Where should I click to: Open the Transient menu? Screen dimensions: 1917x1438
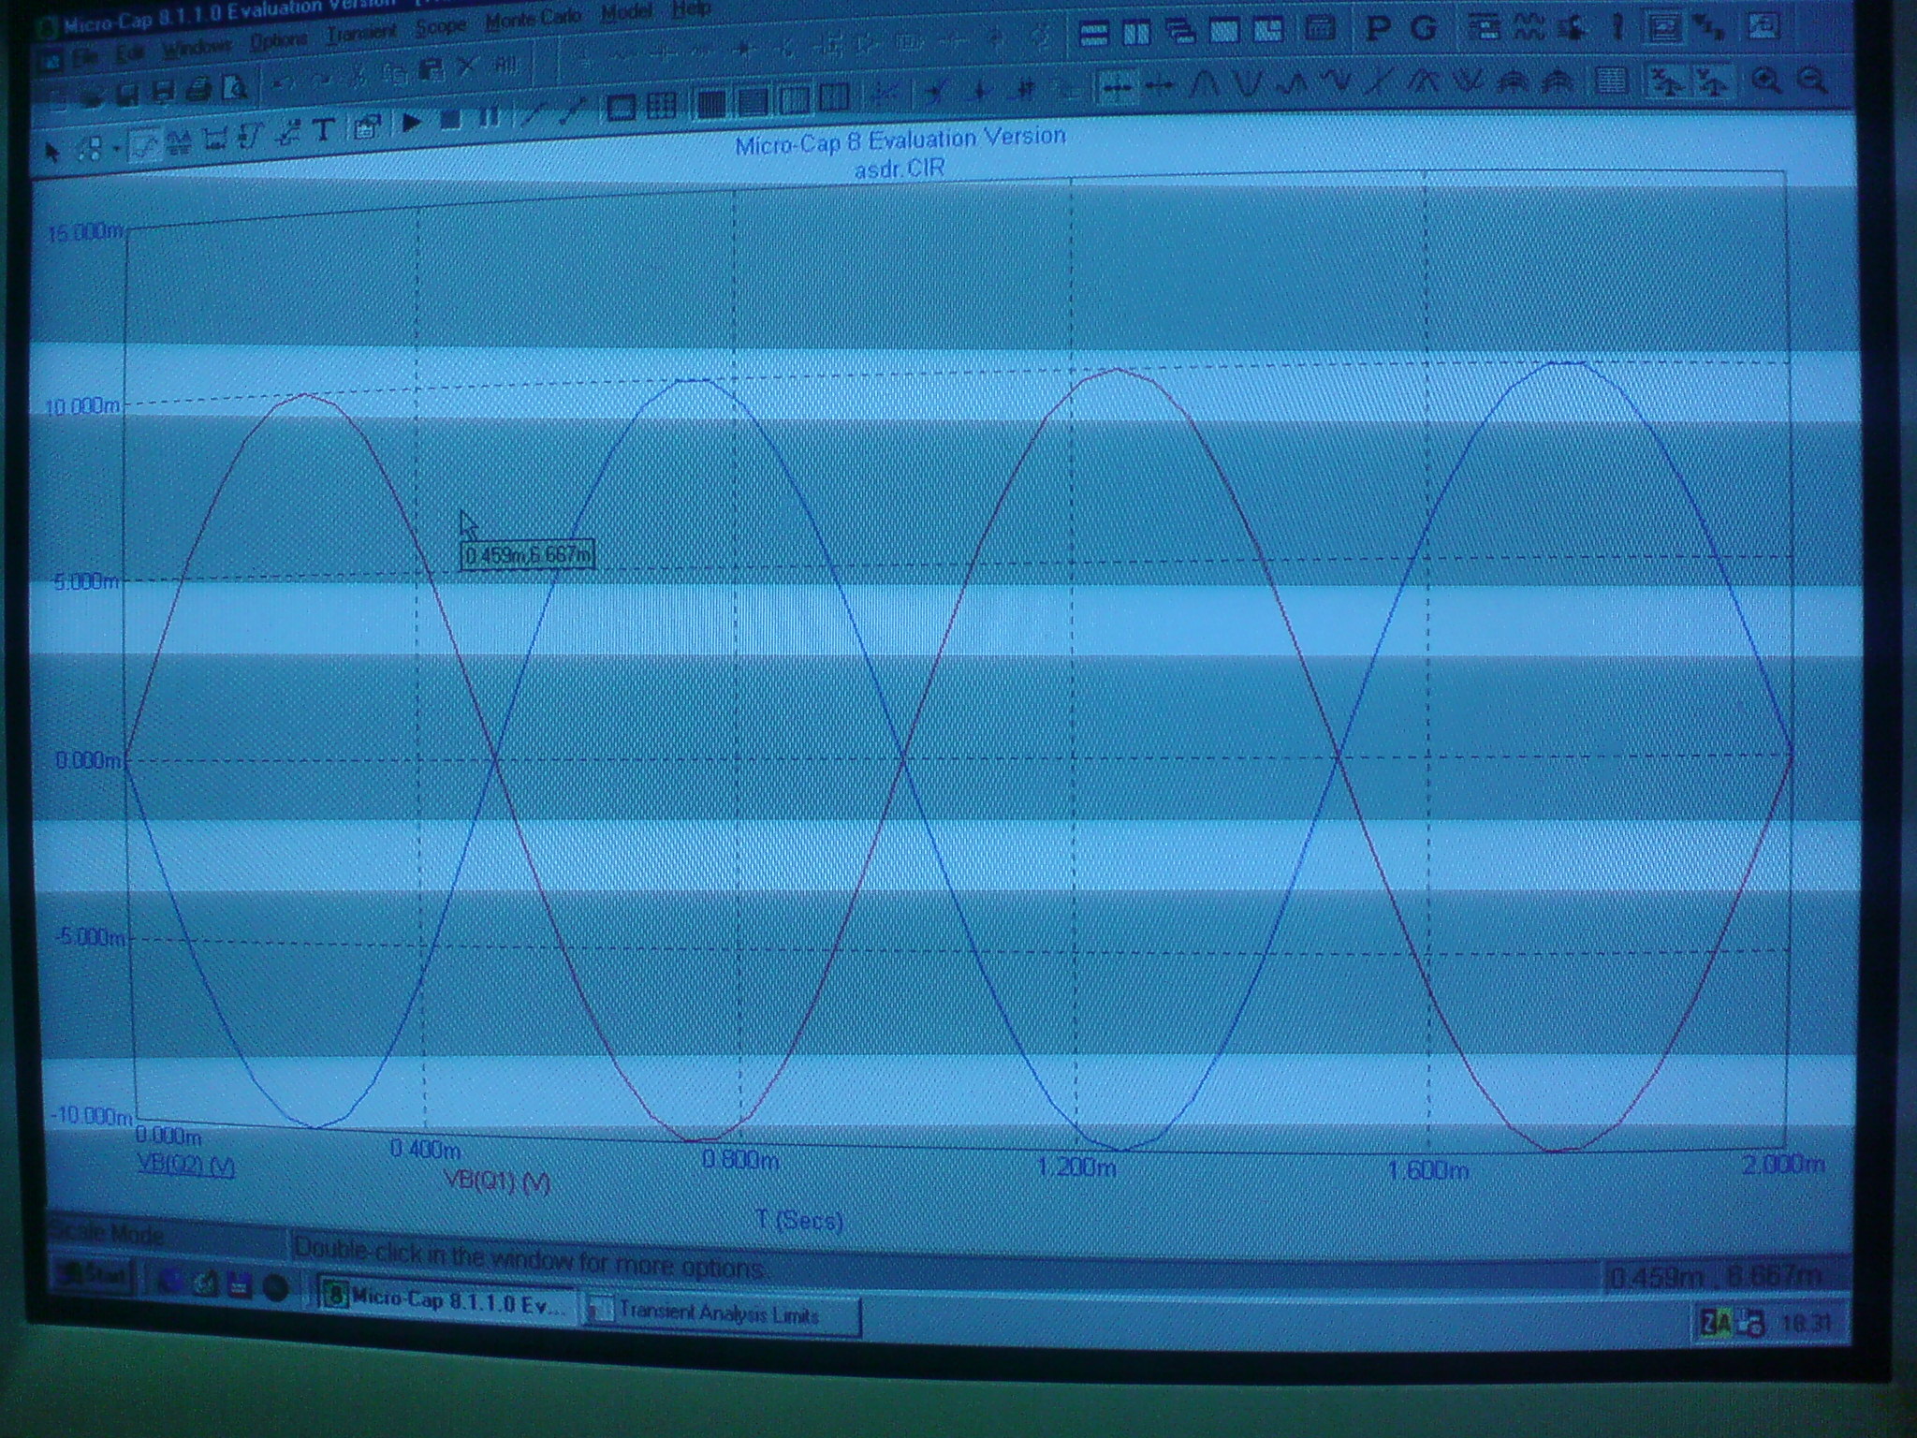pos(361,34)
